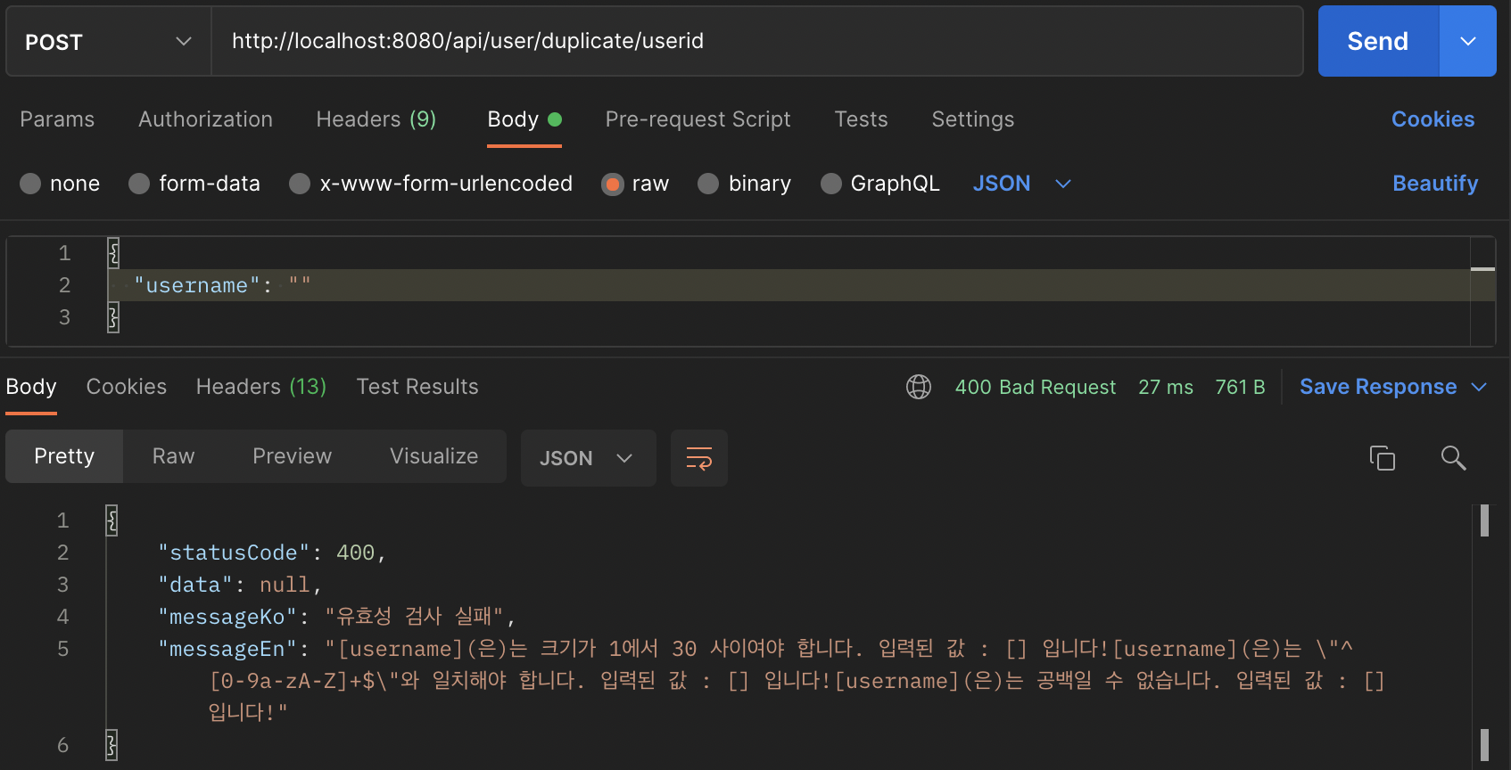Copy the response with the copy icon
Image resolution: width=1511 pixels, height=770 pixels.
coord(1383,458)
